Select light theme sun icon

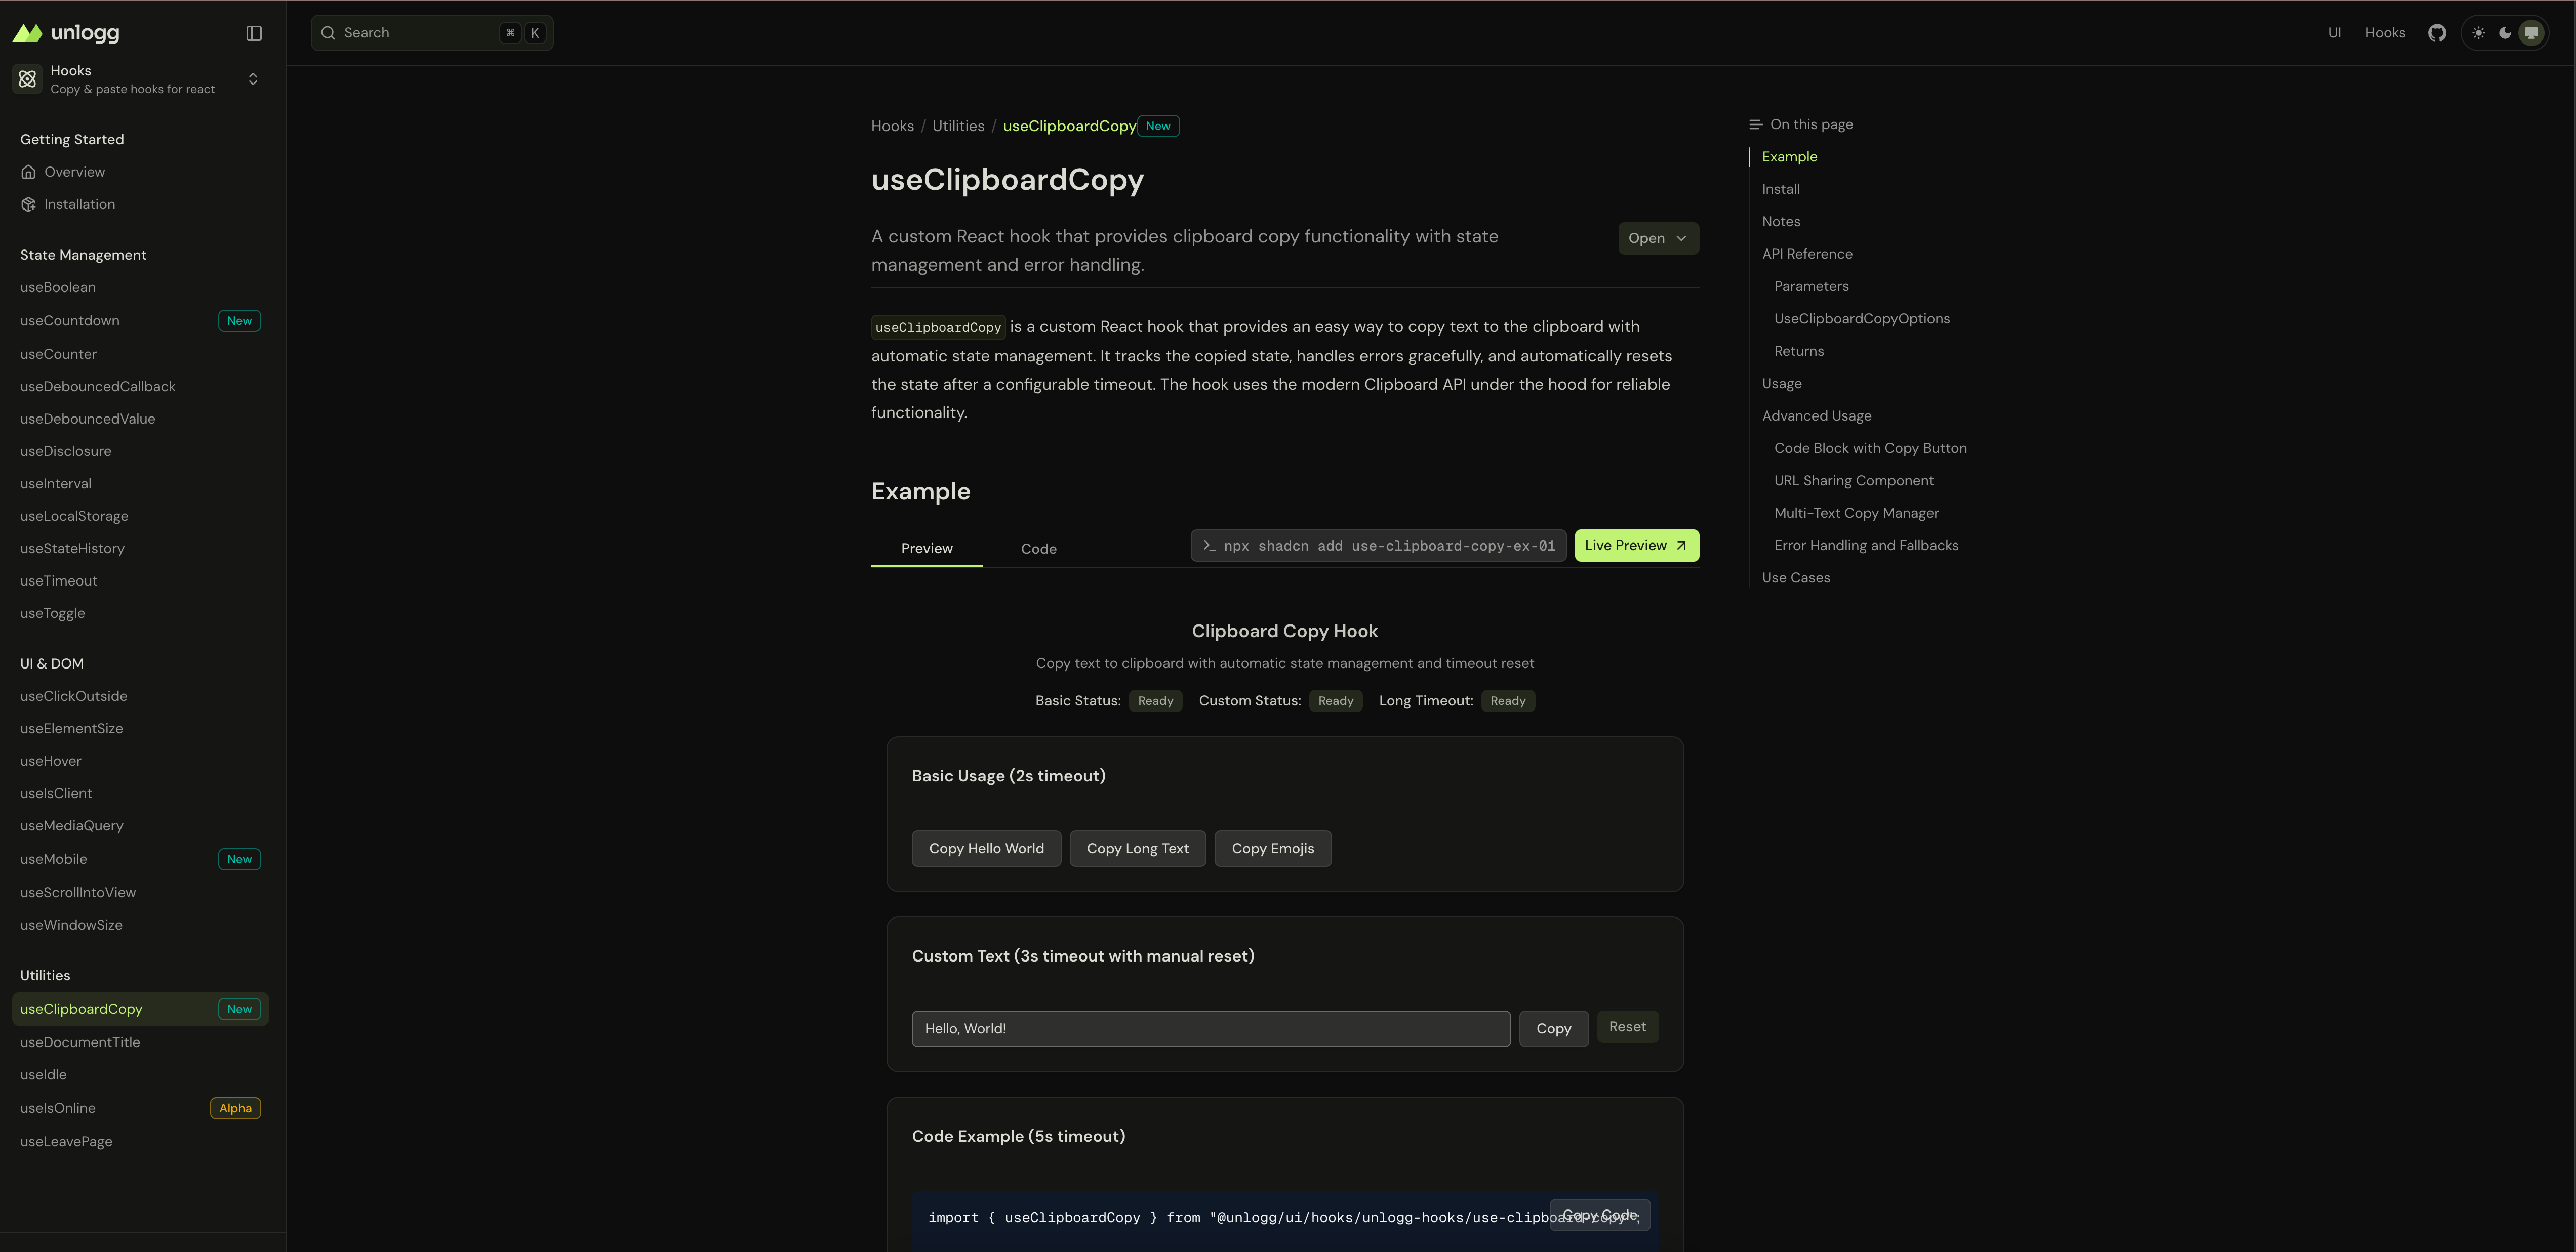2478,32
